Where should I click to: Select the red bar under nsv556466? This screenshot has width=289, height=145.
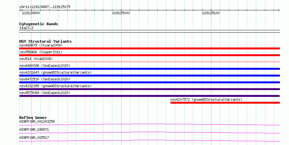[149, 55]
